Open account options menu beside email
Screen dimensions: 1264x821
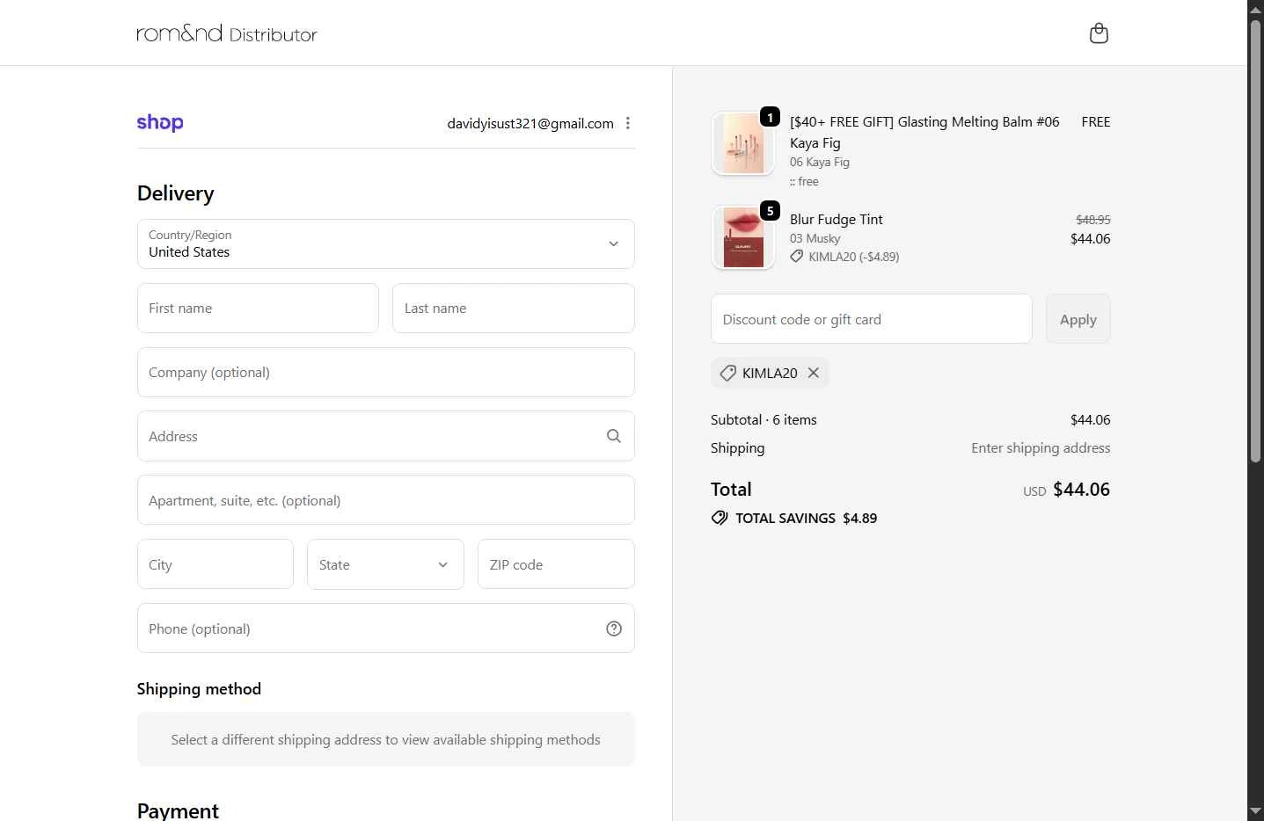tap(628, 123)
